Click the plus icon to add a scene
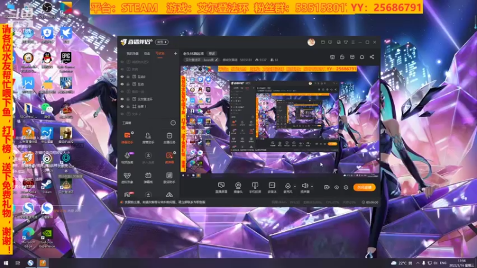 click(175, 54)
